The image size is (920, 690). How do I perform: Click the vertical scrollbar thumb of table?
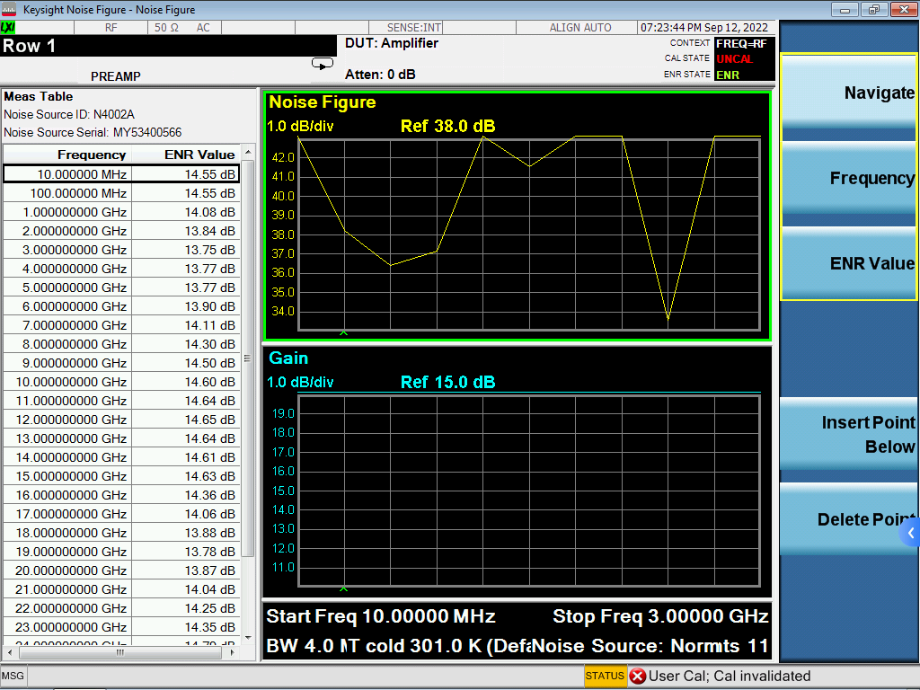[x=248, y=358]
